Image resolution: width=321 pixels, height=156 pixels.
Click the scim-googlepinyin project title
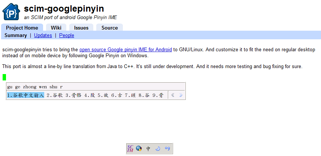pos(64,9)
